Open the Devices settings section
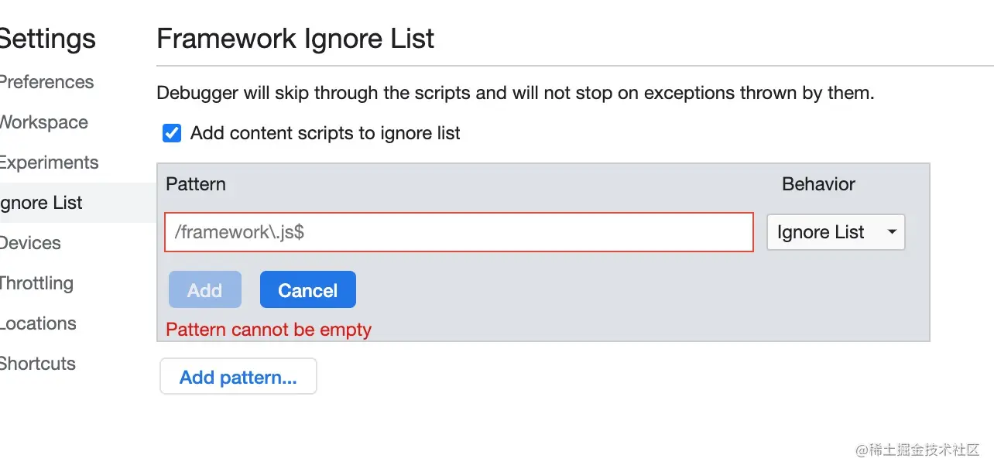 point(30,243)
